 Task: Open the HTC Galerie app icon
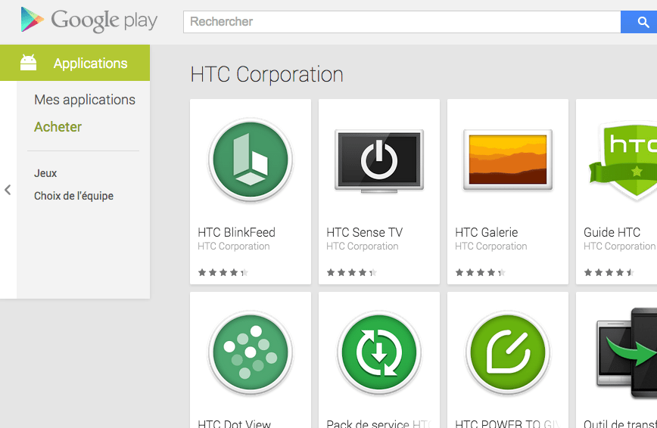(508, 160)
